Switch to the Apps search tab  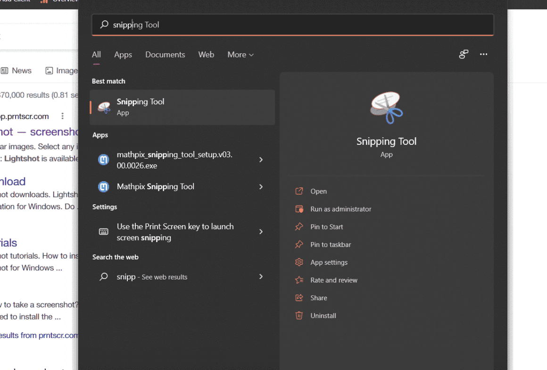pos(123,55)
